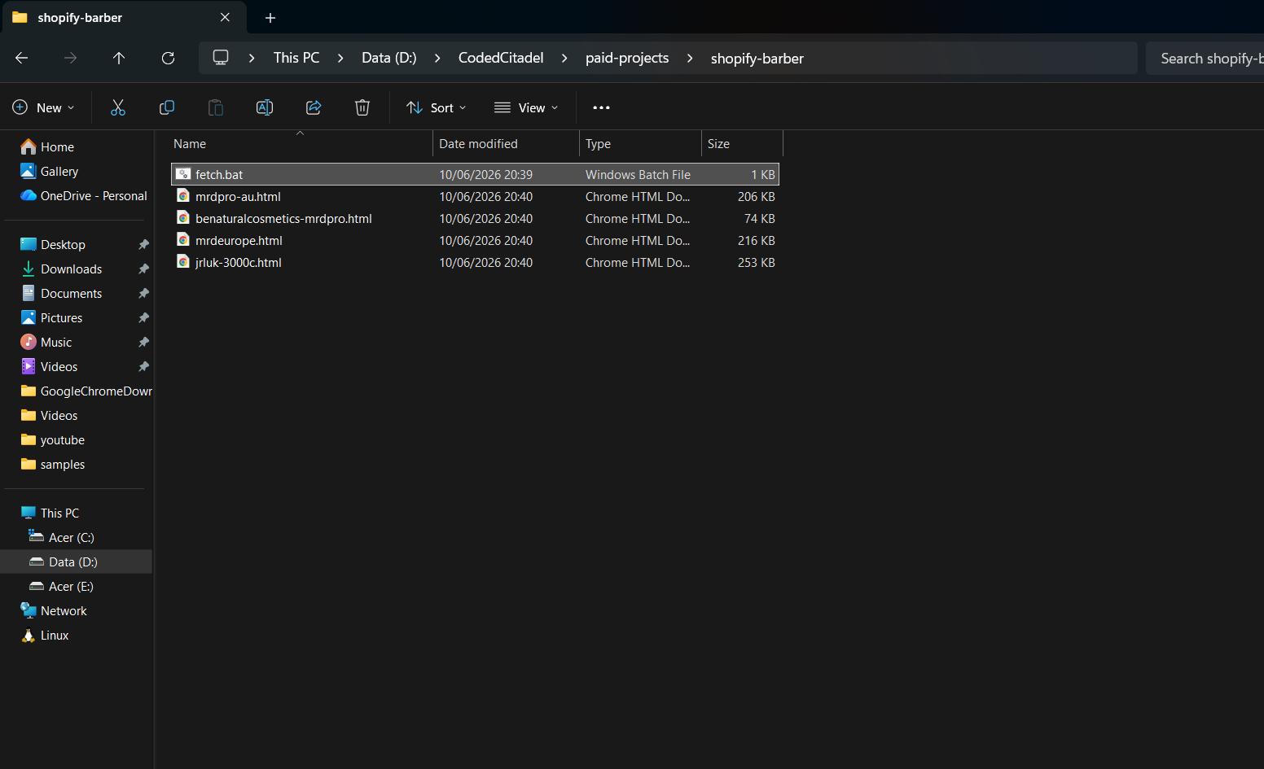This screenshot has width=1264, height=769.
Task: Open the New item dropdown
Action: click(x=43, y=107)
